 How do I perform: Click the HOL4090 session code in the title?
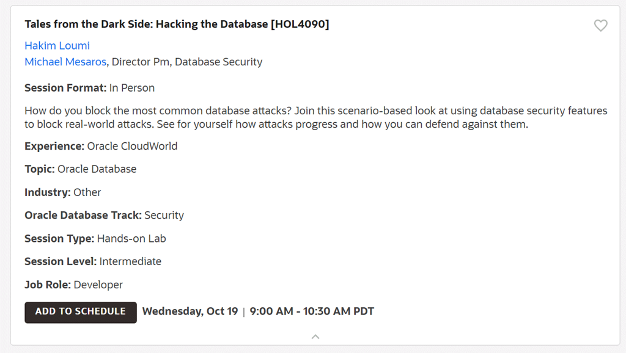pyautogui.click(x=300, y=24)
